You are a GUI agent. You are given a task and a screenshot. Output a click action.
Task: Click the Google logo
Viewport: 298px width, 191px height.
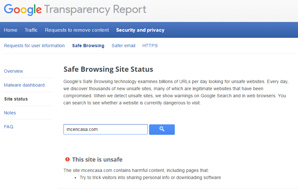coord(23,10)
